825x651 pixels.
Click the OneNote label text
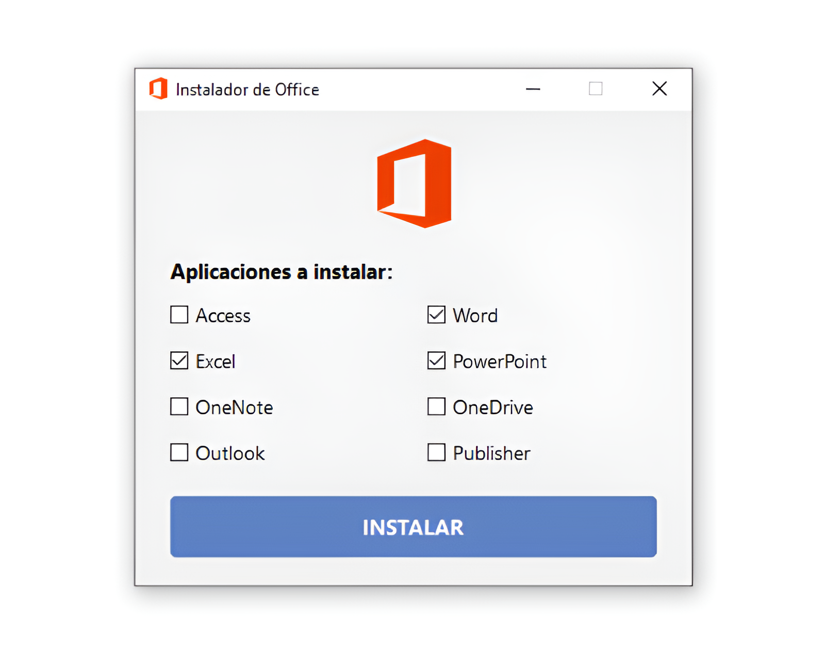pyautogui.click(x=234, y=408)
